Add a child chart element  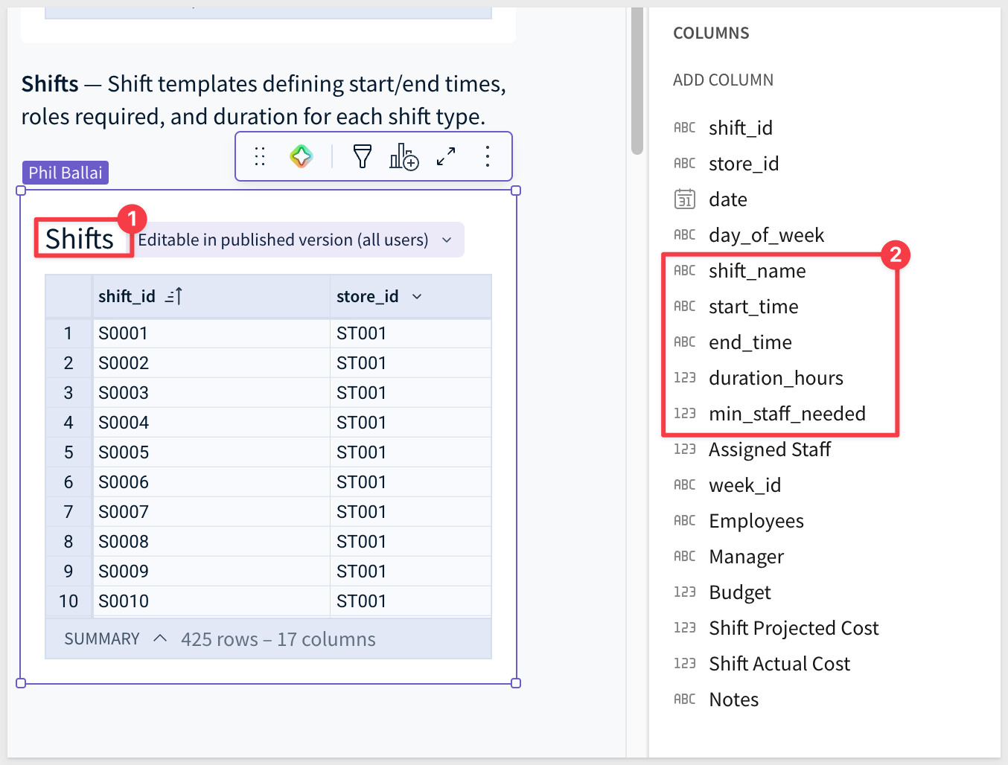coord(404,156)
